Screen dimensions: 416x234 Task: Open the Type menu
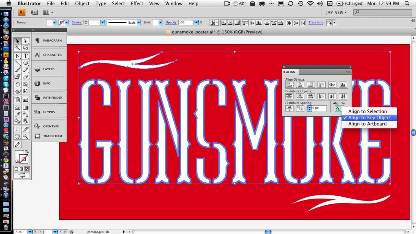point(101,4)
